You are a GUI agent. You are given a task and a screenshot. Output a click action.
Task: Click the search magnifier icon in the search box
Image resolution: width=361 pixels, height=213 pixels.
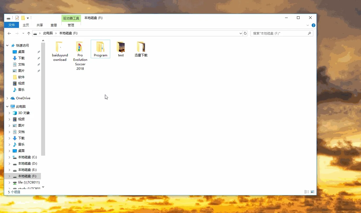pos(309,33)
